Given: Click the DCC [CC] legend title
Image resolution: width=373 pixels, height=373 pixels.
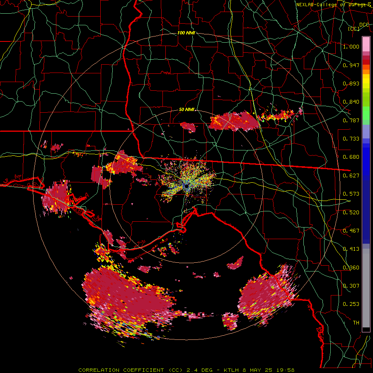Looking at the screenshot, I should click(359, 27).
